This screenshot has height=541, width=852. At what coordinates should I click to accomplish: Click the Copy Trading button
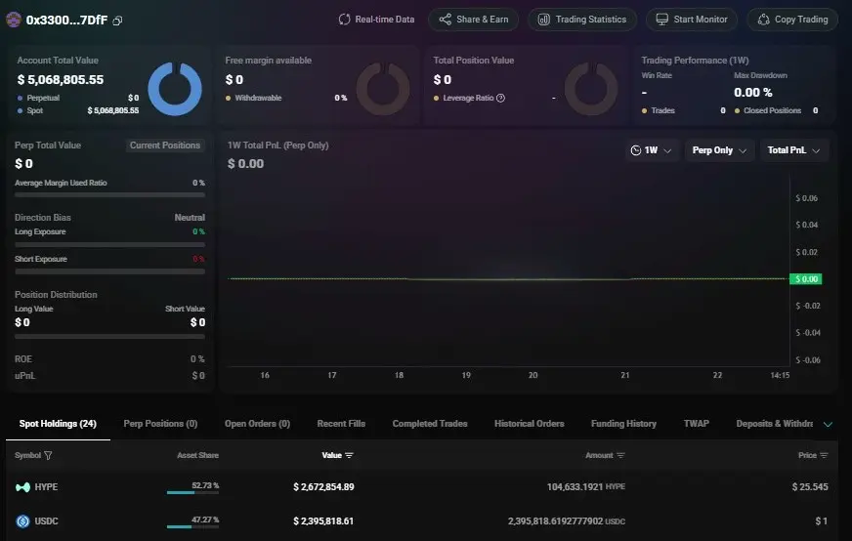point(792,20)
